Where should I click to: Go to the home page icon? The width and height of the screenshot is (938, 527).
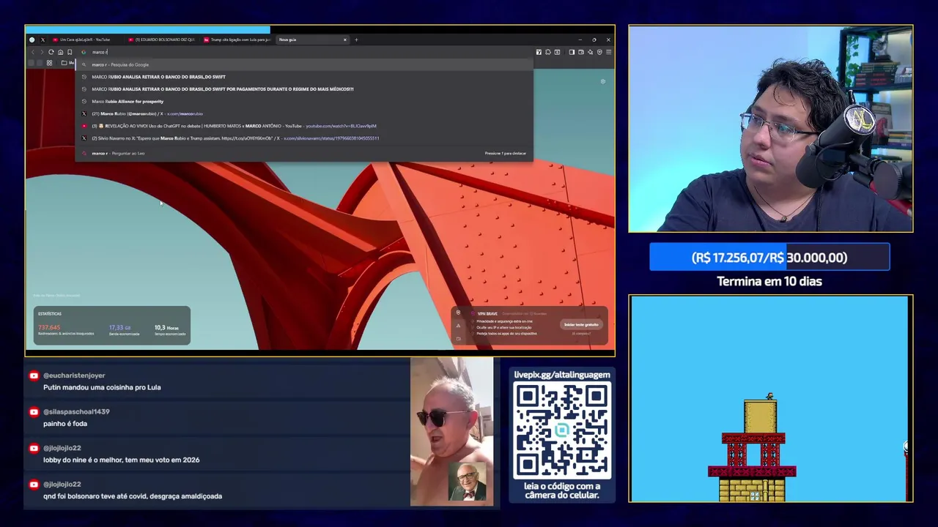[x=60, y=52]
